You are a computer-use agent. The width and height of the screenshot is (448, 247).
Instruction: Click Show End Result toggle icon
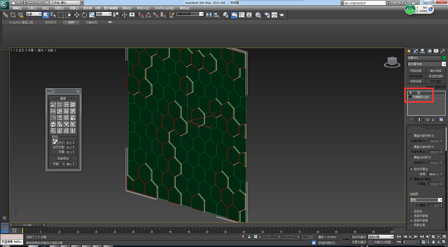point(419,119)
